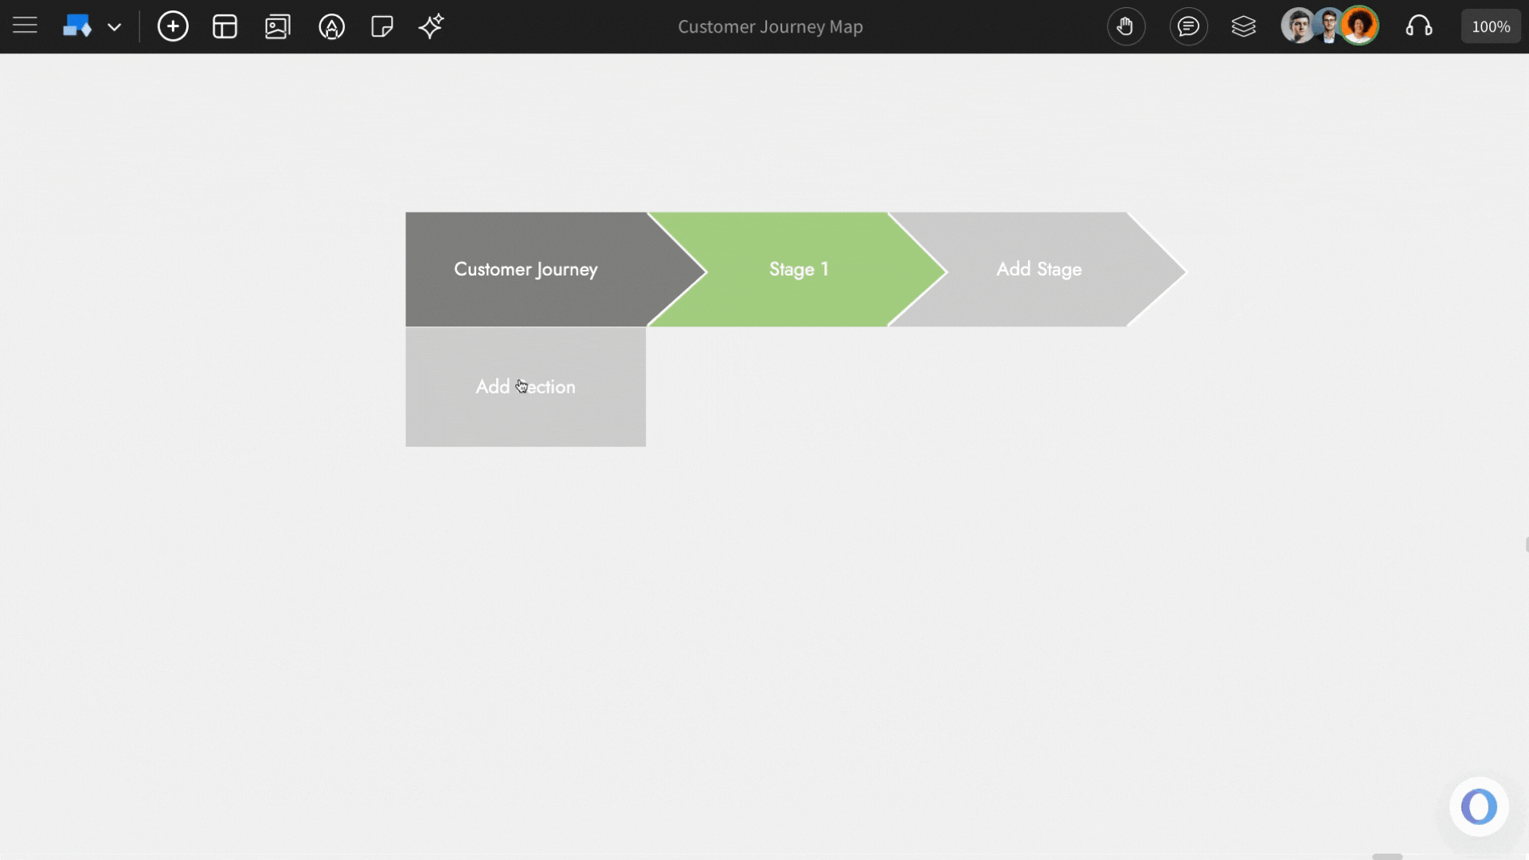The height and width of the screenshot is (860, 1529).
Task: Click the Add Section block
Action: [526, 387]
